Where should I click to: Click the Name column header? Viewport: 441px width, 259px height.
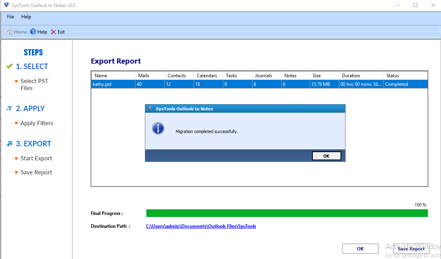(x=113, y=75)
